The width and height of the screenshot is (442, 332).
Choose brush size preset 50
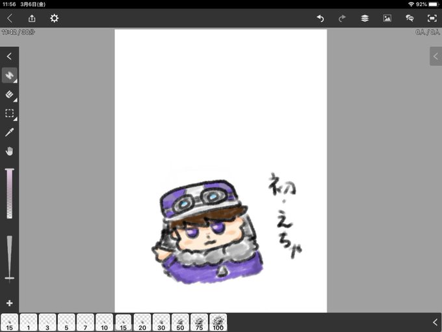180,322
